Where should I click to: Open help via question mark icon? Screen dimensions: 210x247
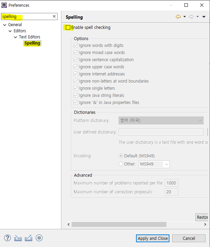click(7, 238)
